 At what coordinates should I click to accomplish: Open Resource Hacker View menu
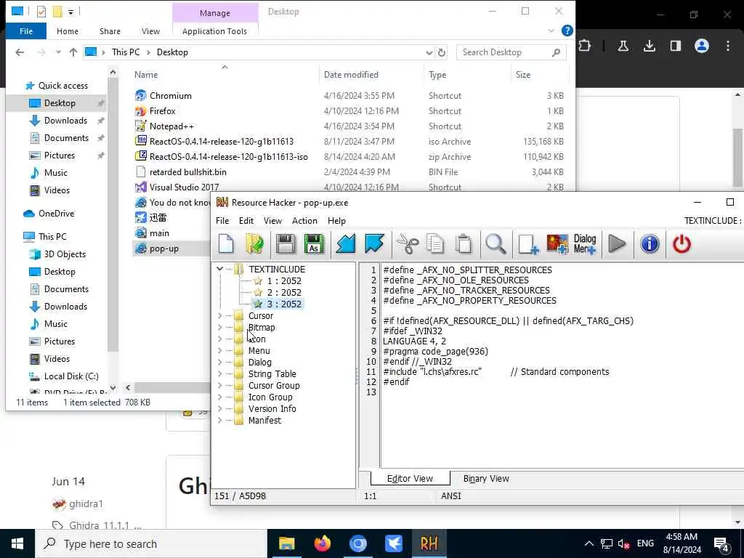coord(272,221)
